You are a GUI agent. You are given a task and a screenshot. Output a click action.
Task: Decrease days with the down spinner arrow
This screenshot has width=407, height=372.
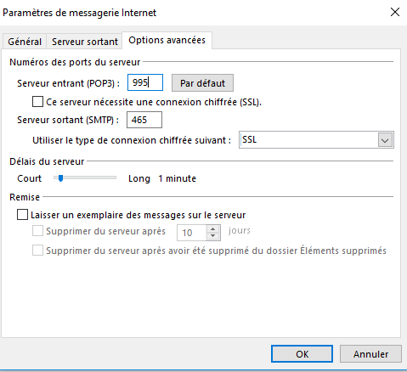(213, 236)
